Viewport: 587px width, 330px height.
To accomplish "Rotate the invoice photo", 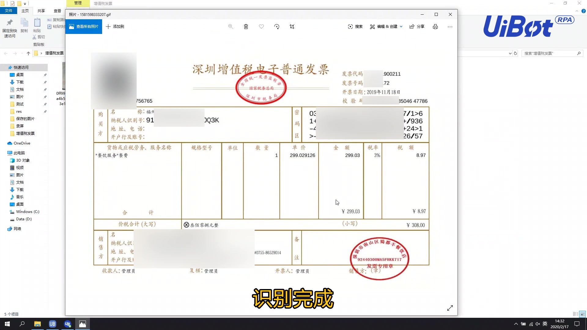I will click(277, 27).
